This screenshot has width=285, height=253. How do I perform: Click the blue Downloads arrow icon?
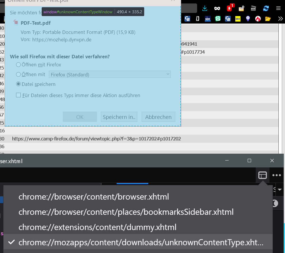(205, 8)
